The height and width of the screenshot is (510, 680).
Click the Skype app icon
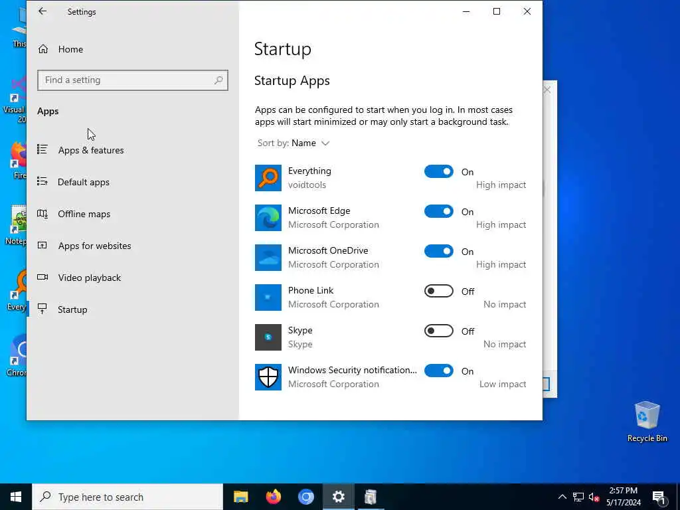click(x=268, y=337)
